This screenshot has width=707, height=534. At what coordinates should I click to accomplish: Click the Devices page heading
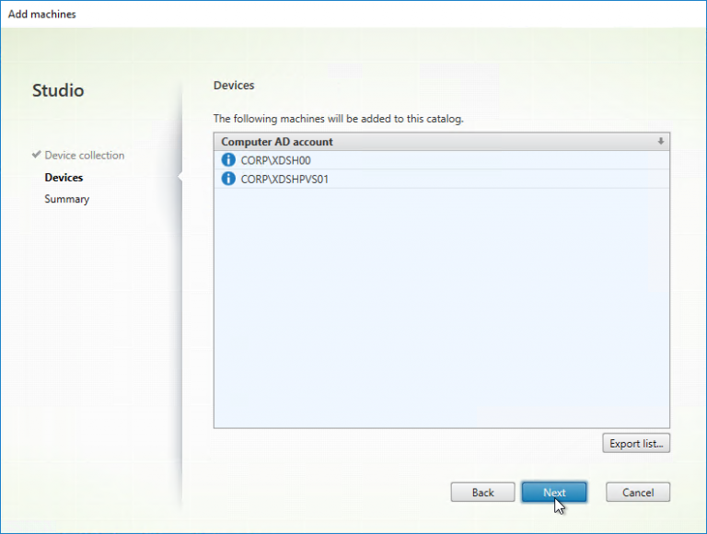click(234, 86)
